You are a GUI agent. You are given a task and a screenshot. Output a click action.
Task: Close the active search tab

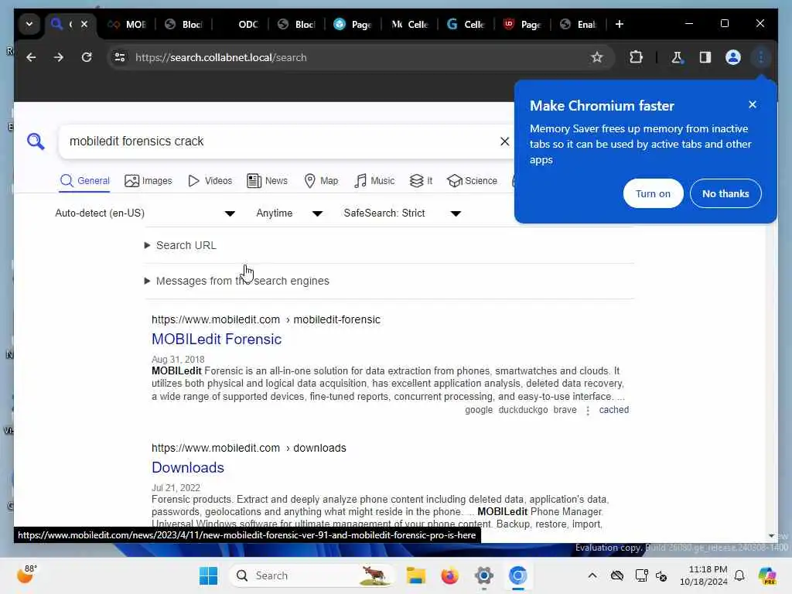84,24
